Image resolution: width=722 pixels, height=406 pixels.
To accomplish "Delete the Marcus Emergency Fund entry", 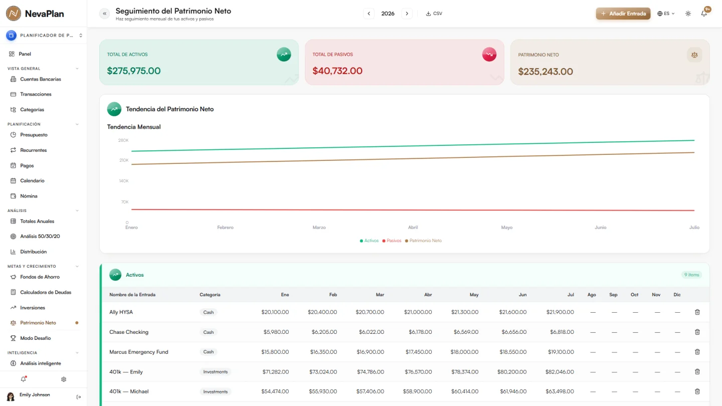I will tap(697, 352).
